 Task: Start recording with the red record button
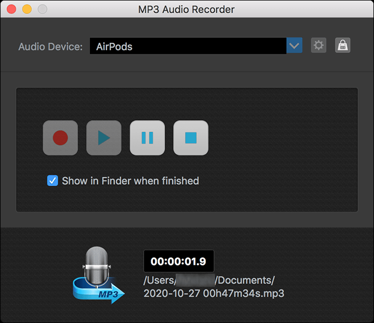click(60, 138)
